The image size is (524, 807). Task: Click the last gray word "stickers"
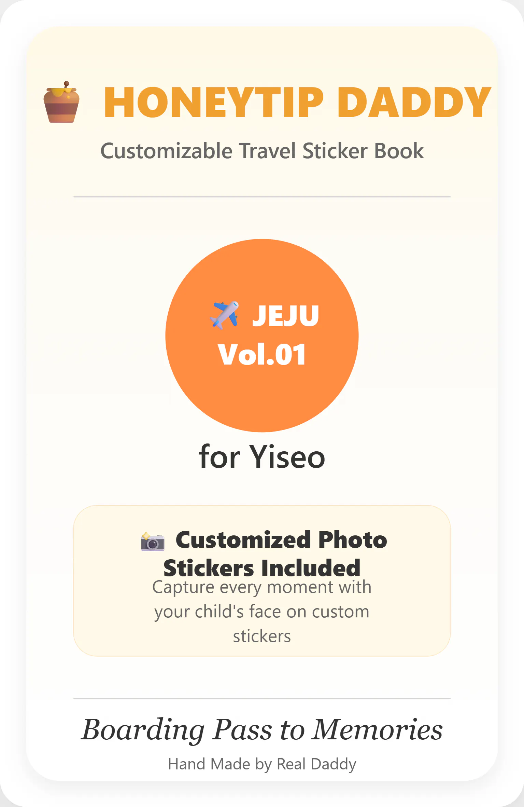click(262, 636)
